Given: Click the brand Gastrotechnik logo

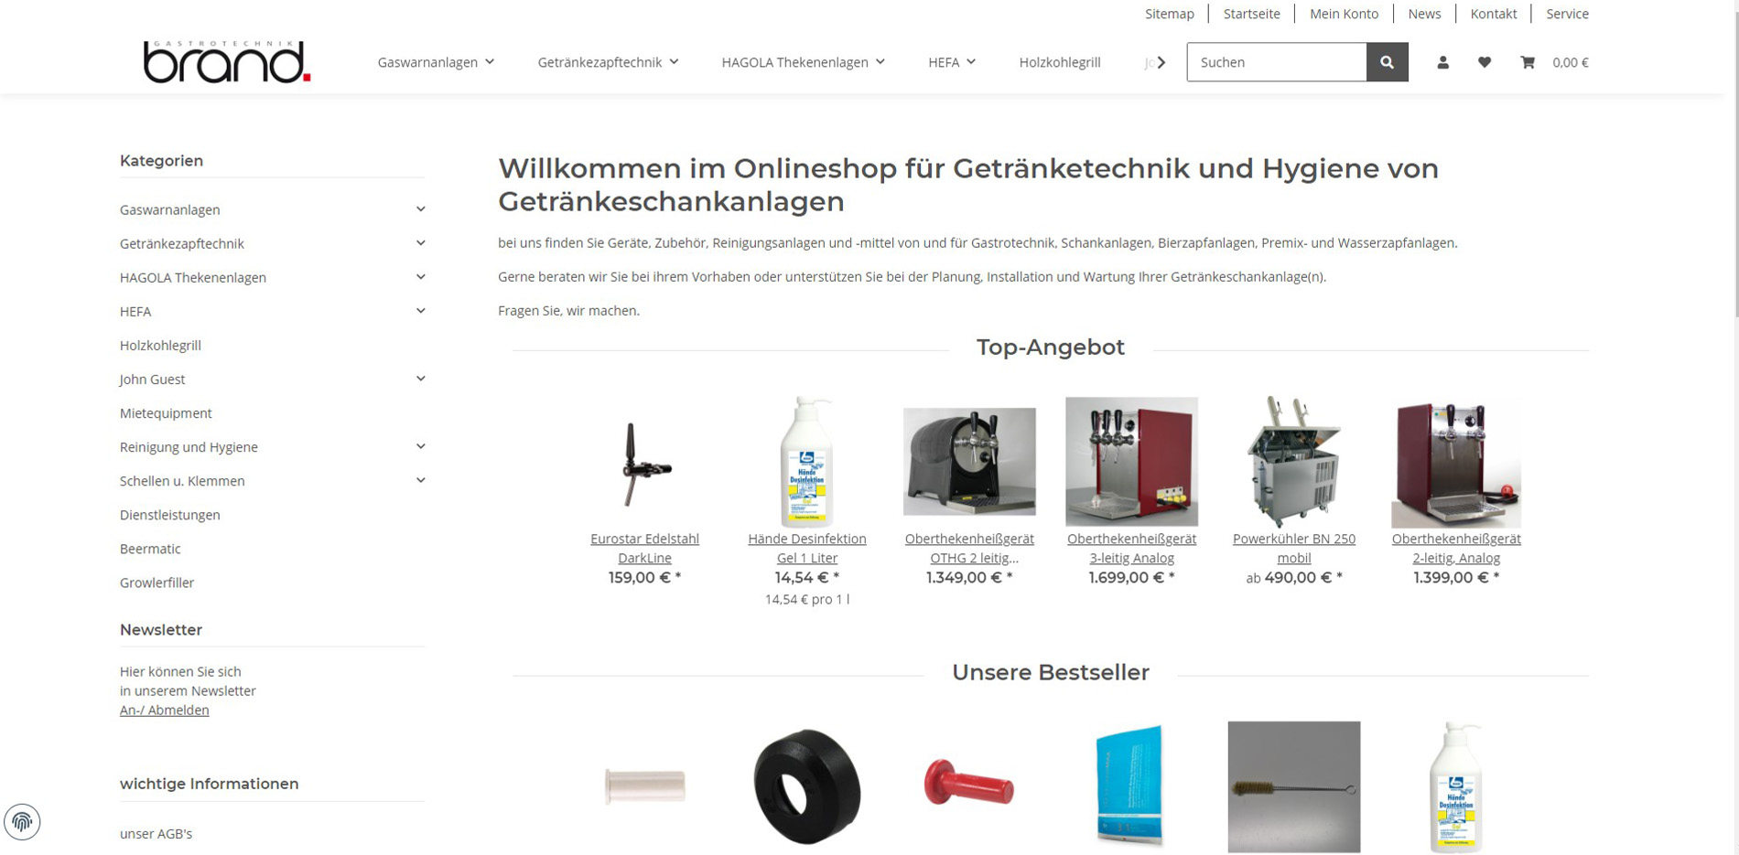Looking at the screenshot, I should click(x=227, y=61).
